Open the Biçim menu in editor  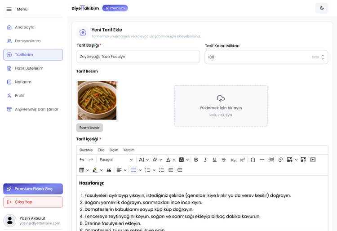[114, 150]
